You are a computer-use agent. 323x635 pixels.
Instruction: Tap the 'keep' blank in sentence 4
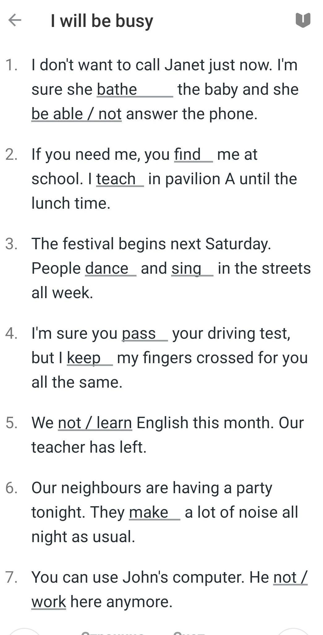tap(90, 358)
